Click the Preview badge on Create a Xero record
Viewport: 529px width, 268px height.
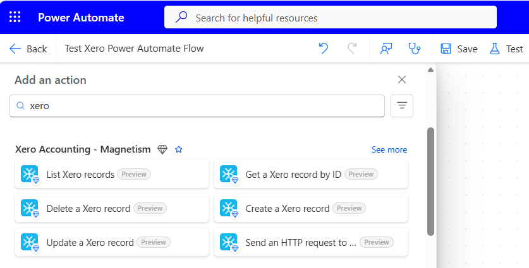click(349, 208)
